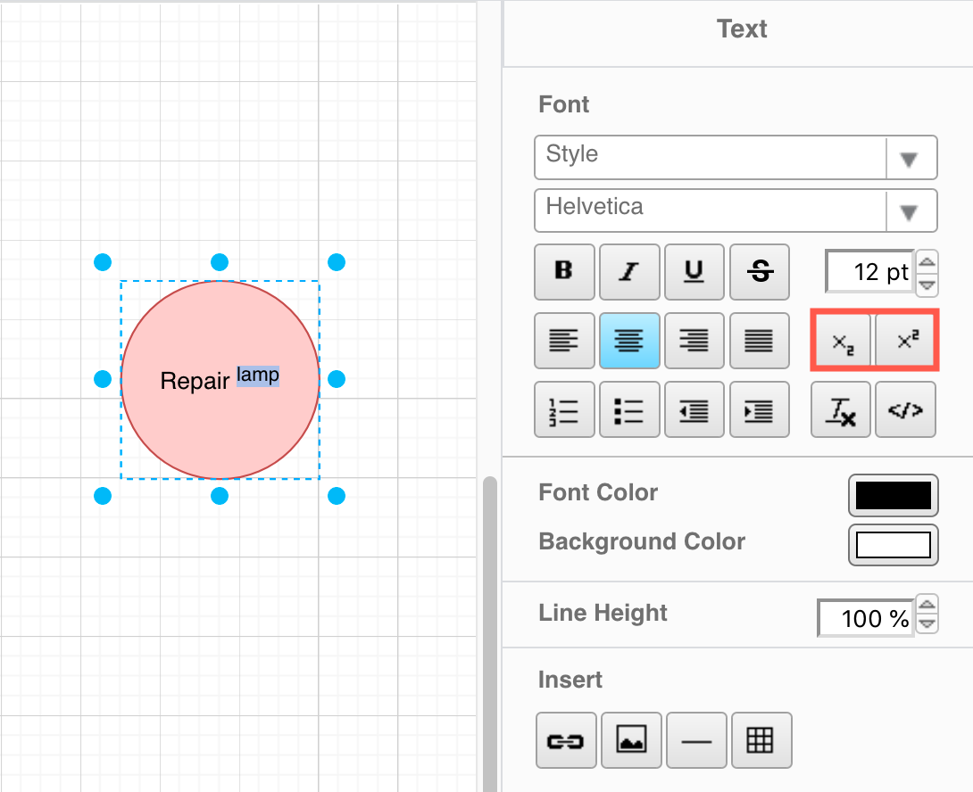Insert a bulleted list

(629, 410)
